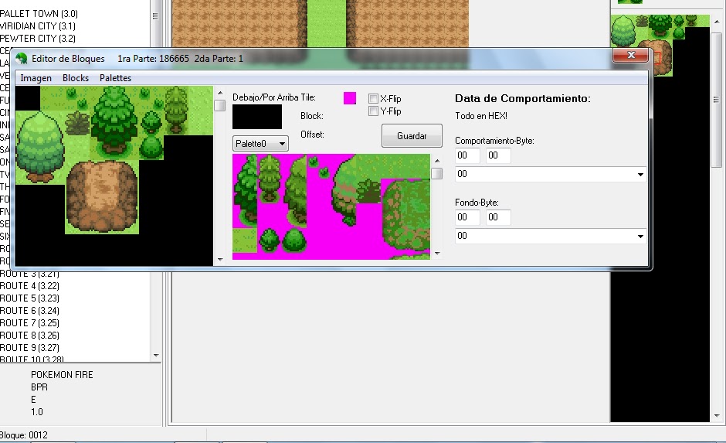Select ROUTE 8 (3.26) map
Image resolution: width=726 pixels, height=443 pixels.
point(29,336)
